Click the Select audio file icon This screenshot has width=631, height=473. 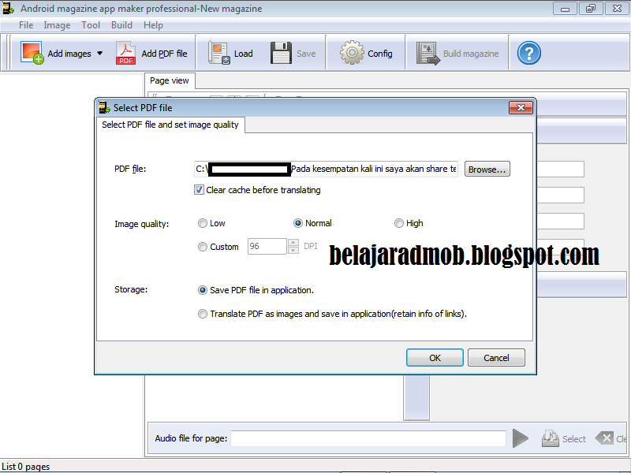[x=550, y=438]
